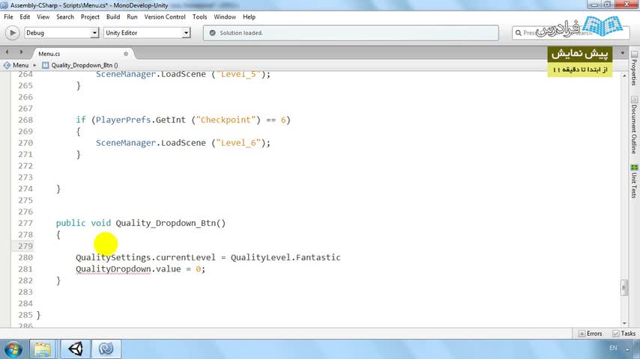
Task: Switch to Unity from taskbar
Action: [76, 349]
